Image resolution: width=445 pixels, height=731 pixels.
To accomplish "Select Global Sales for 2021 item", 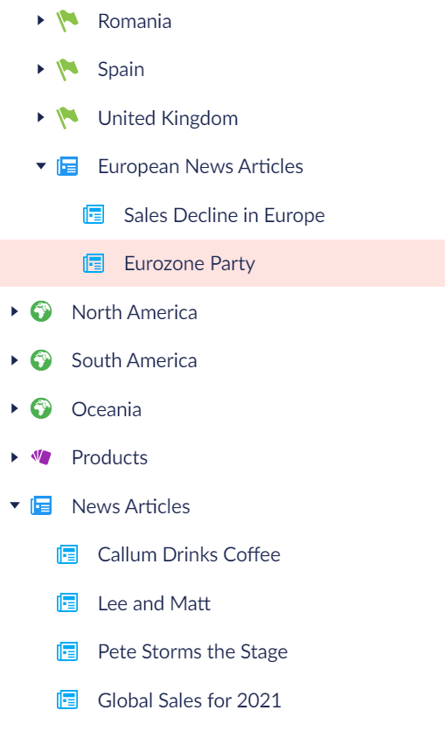I will tap(190, 700).
